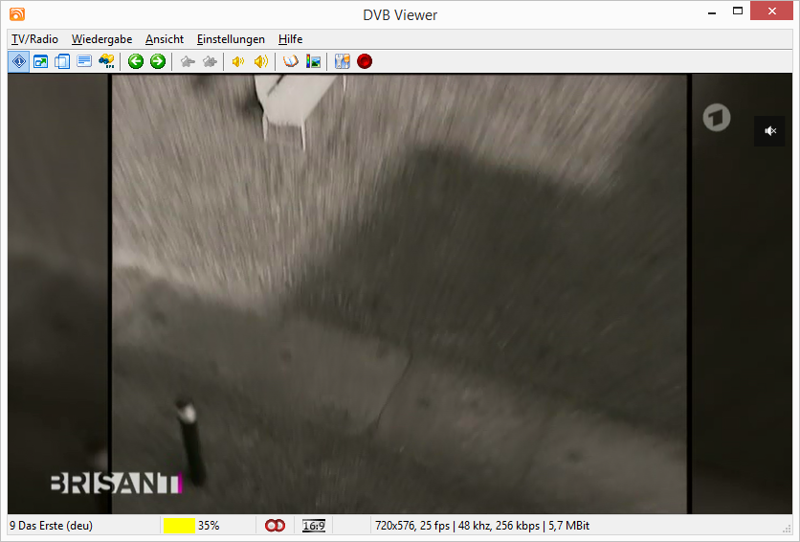Click the yellow signal strength bar

(x=179, y=526)
